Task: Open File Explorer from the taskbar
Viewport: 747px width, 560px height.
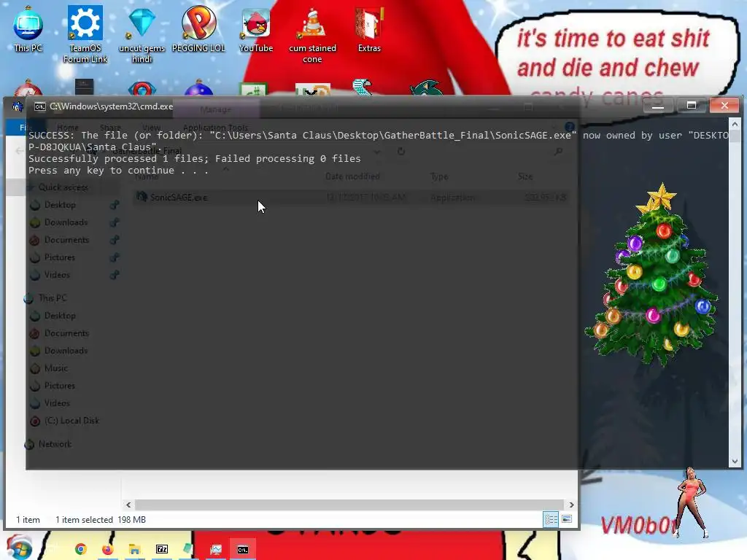Action: coord(135,549)
